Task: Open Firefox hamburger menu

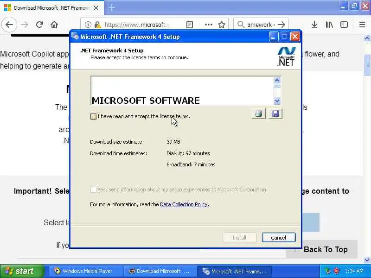Action: 362,25
